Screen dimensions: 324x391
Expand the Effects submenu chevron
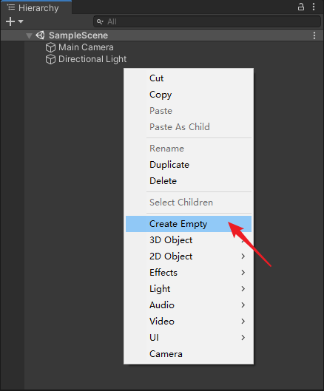tap(243, 273)
